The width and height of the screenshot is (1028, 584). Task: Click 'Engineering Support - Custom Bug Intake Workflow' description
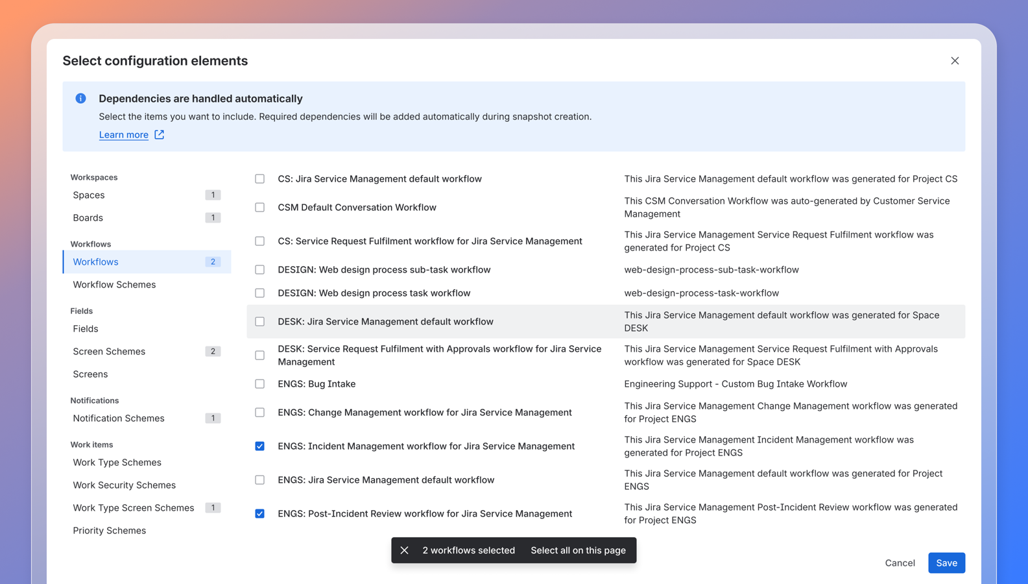pyautogui.click(x=735, y=384)
